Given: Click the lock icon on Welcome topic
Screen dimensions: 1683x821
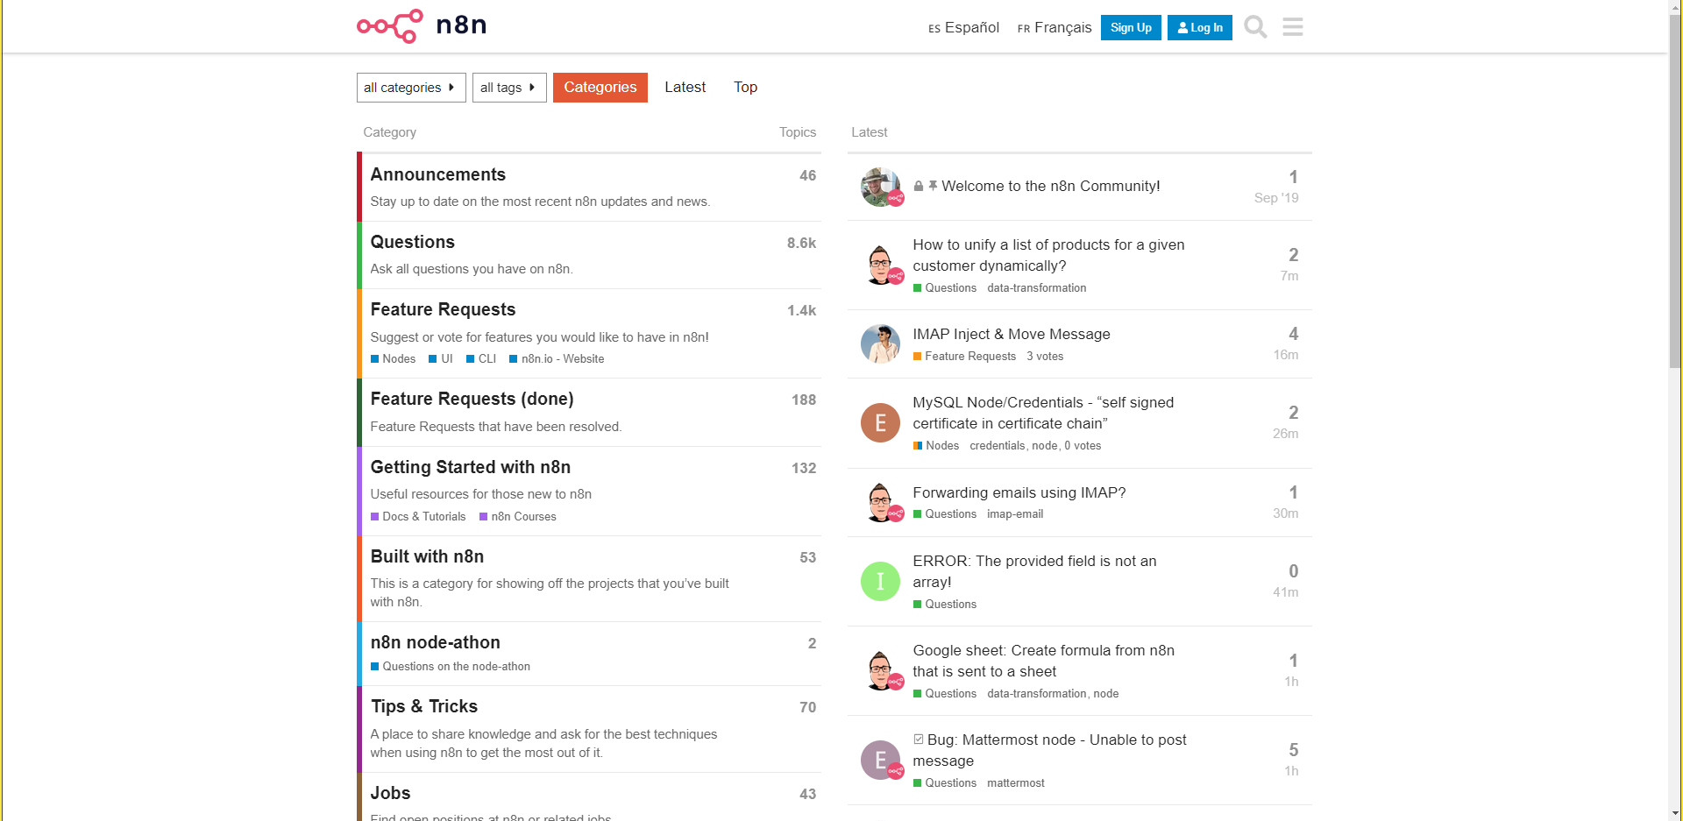Looking at the screenshot, I should click(x=919, y=186).
